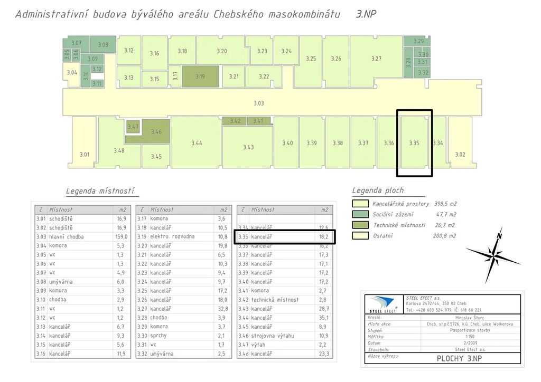This screenshot has height=382, width=541.
Task: Select room 3.27 on the floor plan
Action: tap(376, 59)
